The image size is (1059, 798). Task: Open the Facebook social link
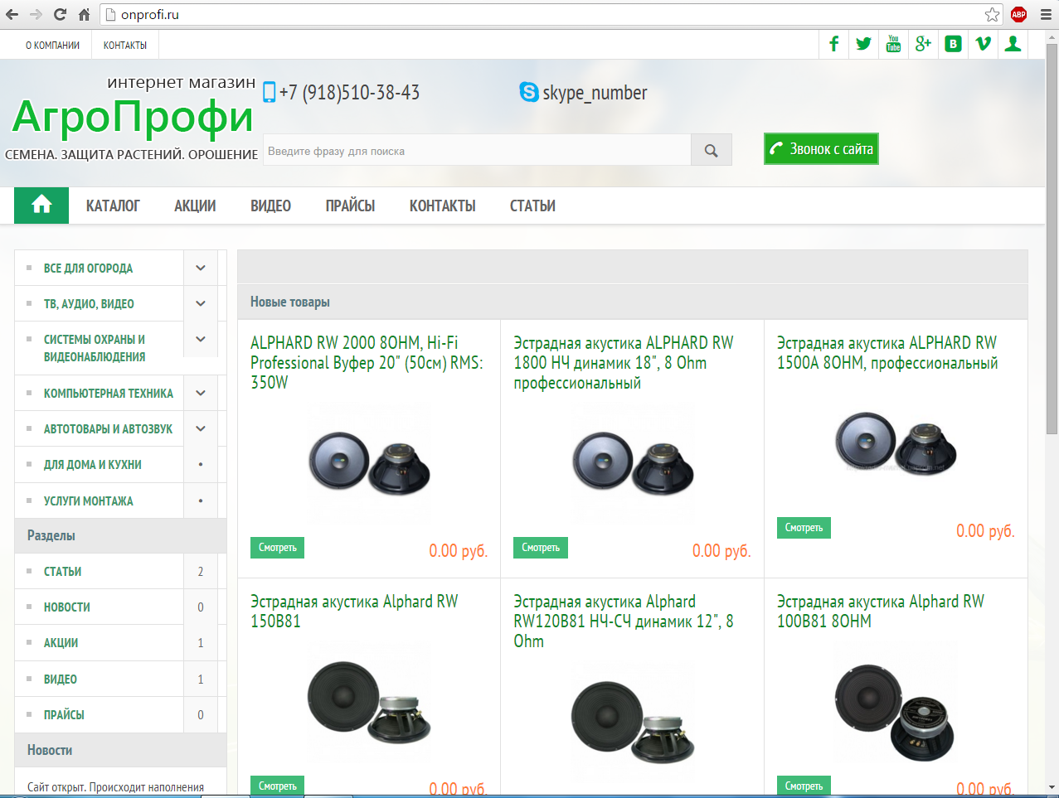[833, 44]
